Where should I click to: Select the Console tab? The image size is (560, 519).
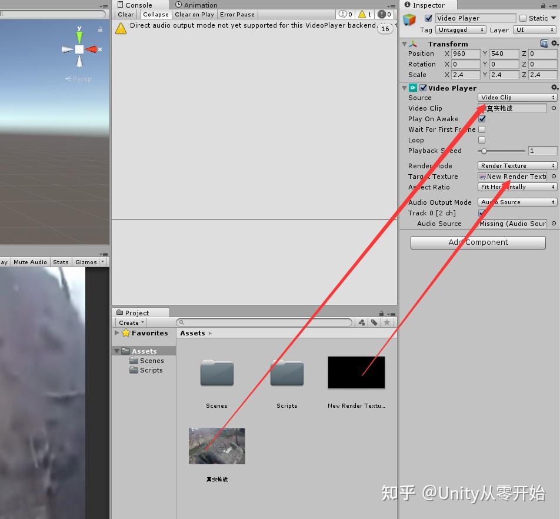click(x=139, y=5)
